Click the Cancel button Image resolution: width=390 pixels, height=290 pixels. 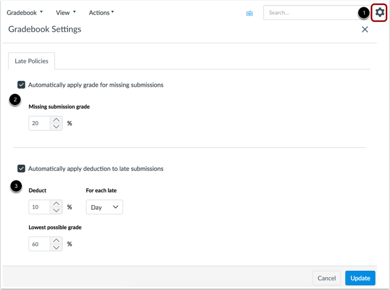click(327, 278)
